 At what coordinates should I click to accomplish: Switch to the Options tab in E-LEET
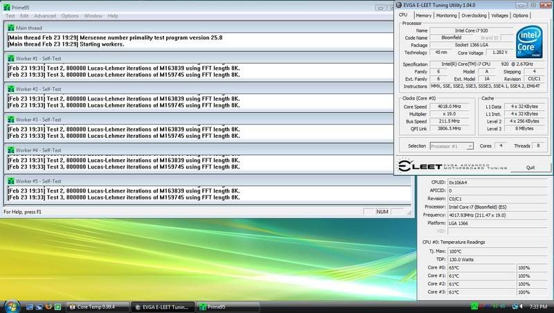(521, 15)
